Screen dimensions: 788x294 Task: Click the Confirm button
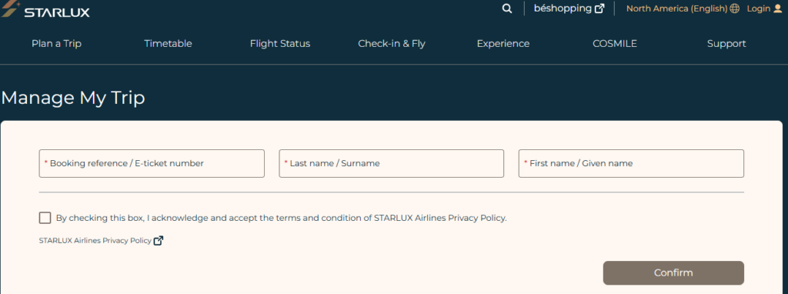tap(673, 273)
